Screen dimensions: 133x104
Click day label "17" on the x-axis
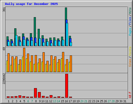point(70,101)
